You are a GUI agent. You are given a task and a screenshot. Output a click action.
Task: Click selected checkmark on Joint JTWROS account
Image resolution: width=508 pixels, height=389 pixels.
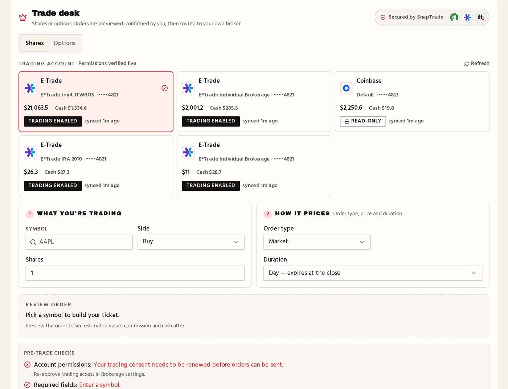point(164,88)
